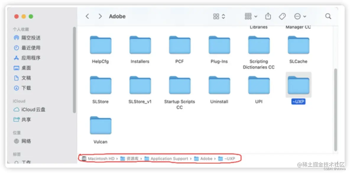The height and width of the screenshot is (173, 350).
Task: Click the 个人收藏 sidebar section header
Action: point(21,29)
